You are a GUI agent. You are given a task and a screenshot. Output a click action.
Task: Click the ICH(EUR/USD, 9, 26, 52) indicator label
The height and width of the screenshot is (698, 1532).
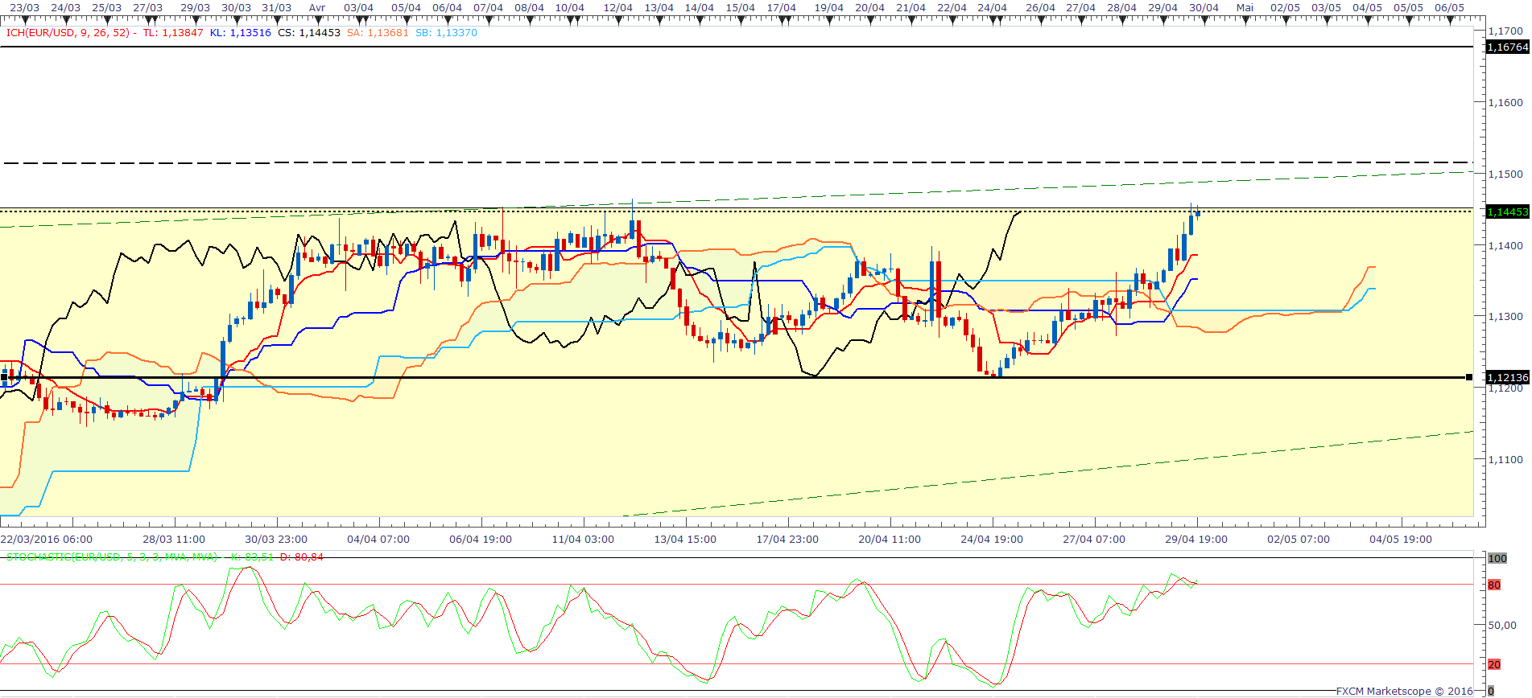click(x=67, y=33)
